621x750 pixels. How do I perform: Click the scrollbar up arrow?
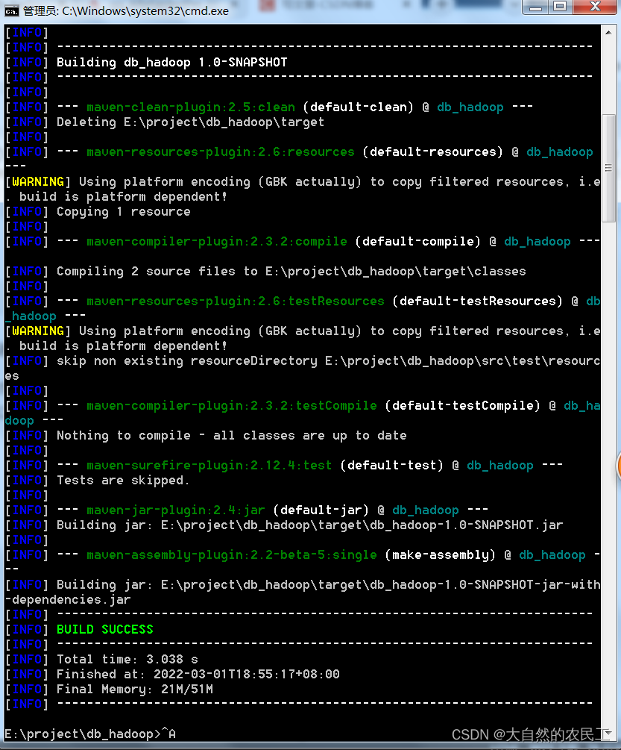click(608, 33)
